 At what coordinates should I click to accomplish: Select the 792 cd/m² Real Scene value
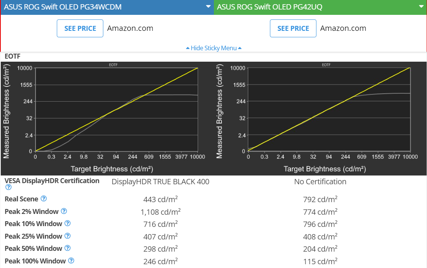point(320,199)
